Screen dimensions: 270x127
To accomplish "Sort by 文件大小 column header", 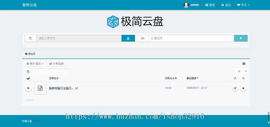I will [171, 78].
